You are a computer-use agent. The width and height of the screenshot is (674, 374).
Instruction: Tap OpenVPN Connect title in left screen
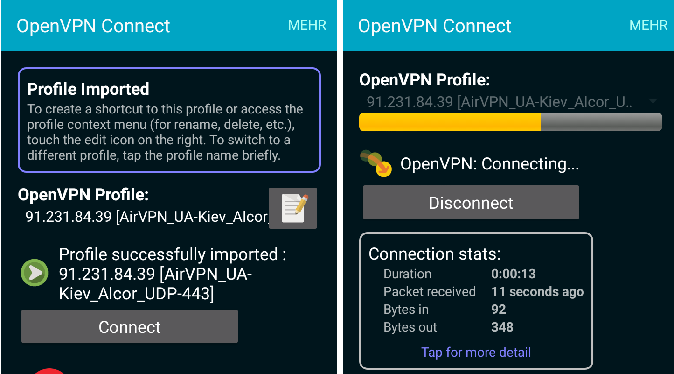tap(93, 26)
